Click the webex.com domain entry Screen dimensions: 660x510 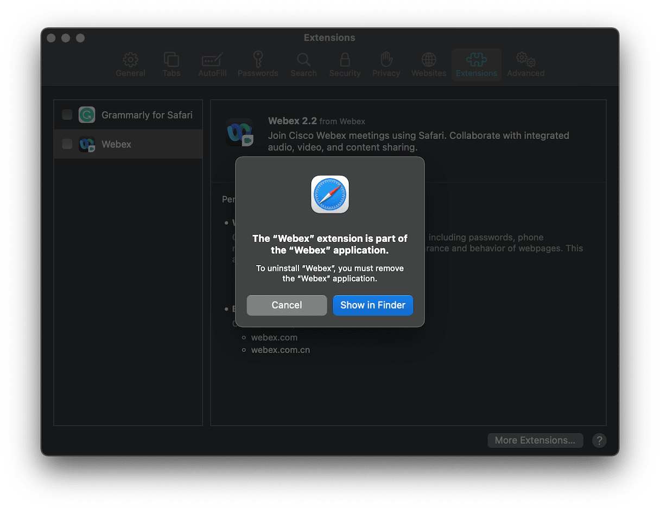coord(274,337)
